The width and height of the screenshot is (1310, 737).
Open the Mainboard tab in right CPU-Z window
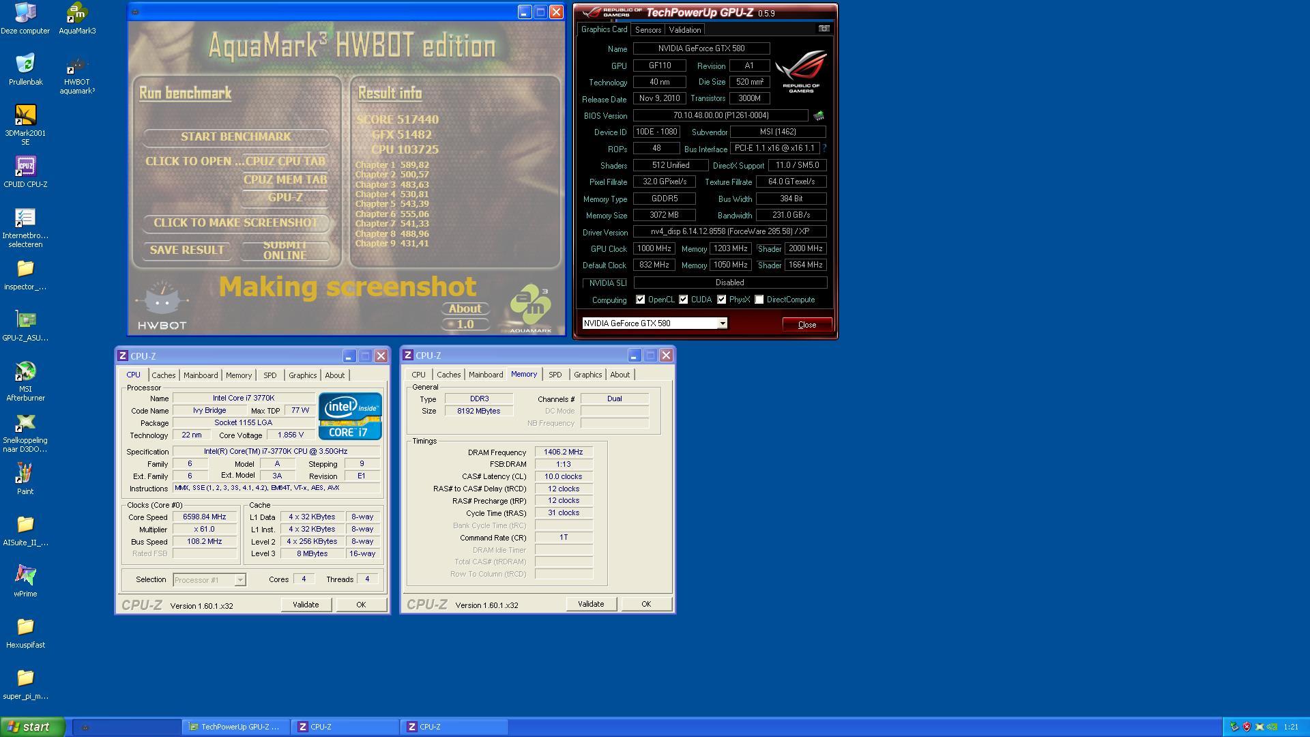point(485,375)
